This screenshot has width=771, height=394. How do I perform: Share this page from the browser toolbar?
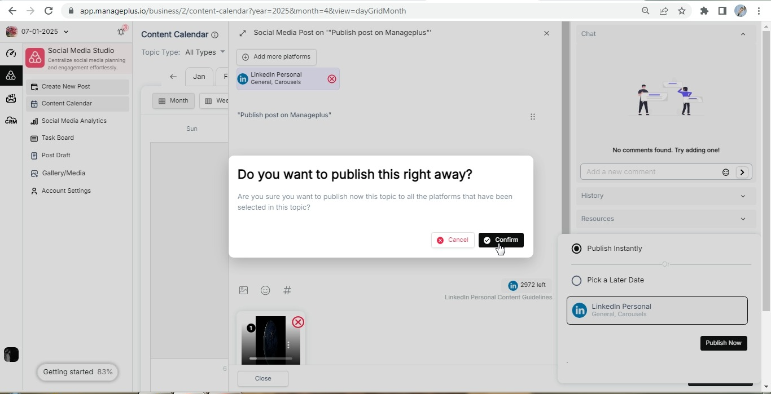664,11
